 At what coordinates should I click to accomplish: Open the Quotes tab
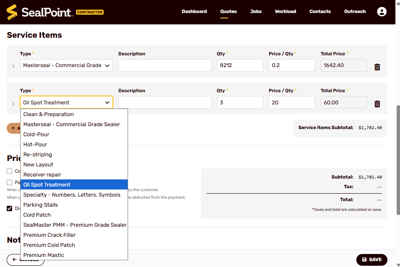[228, 11]
